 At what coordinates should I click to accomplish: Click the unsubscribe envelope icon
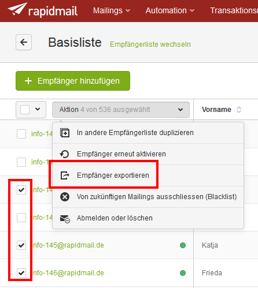click(65, 219)
